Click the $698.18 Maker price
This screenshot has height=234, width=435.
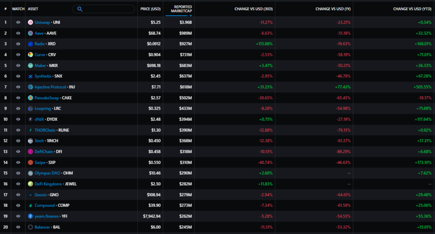click(154, 66)
